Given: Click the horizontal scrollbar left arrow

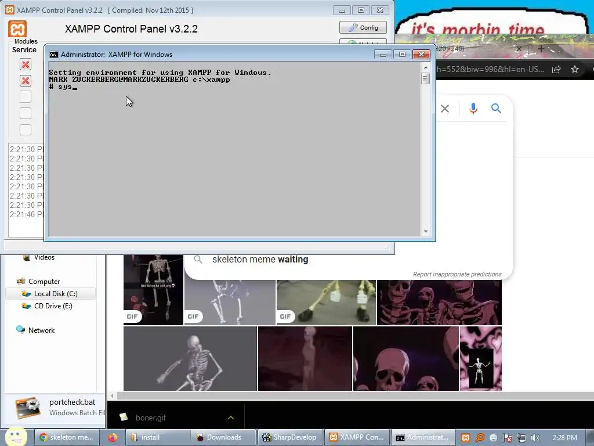Looking at the screenshot, I should coord(112,396).
